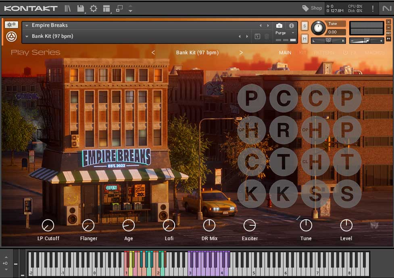This screenshot has width=394, height=278.
Task: Open the snapshot camera view
Action: click(x=279, y=26)
